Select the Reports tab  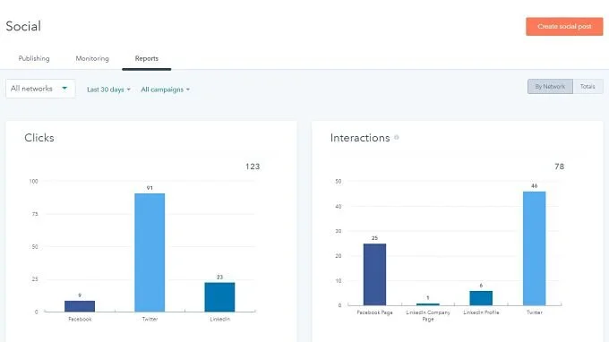click(x=146, y=58)
